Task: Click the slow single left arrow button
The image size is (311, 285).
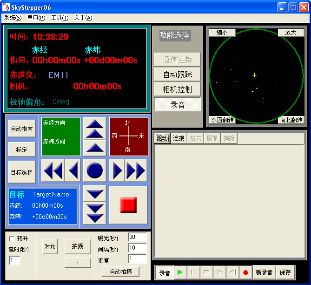Action: click(x=73, y=170)
